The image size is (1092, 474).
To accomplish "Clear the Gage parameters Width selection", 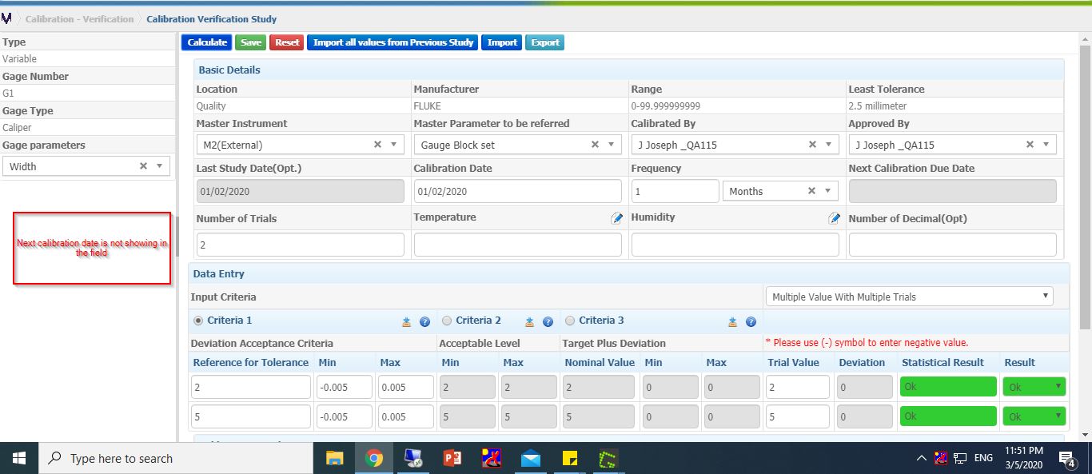I will (144, 166).
